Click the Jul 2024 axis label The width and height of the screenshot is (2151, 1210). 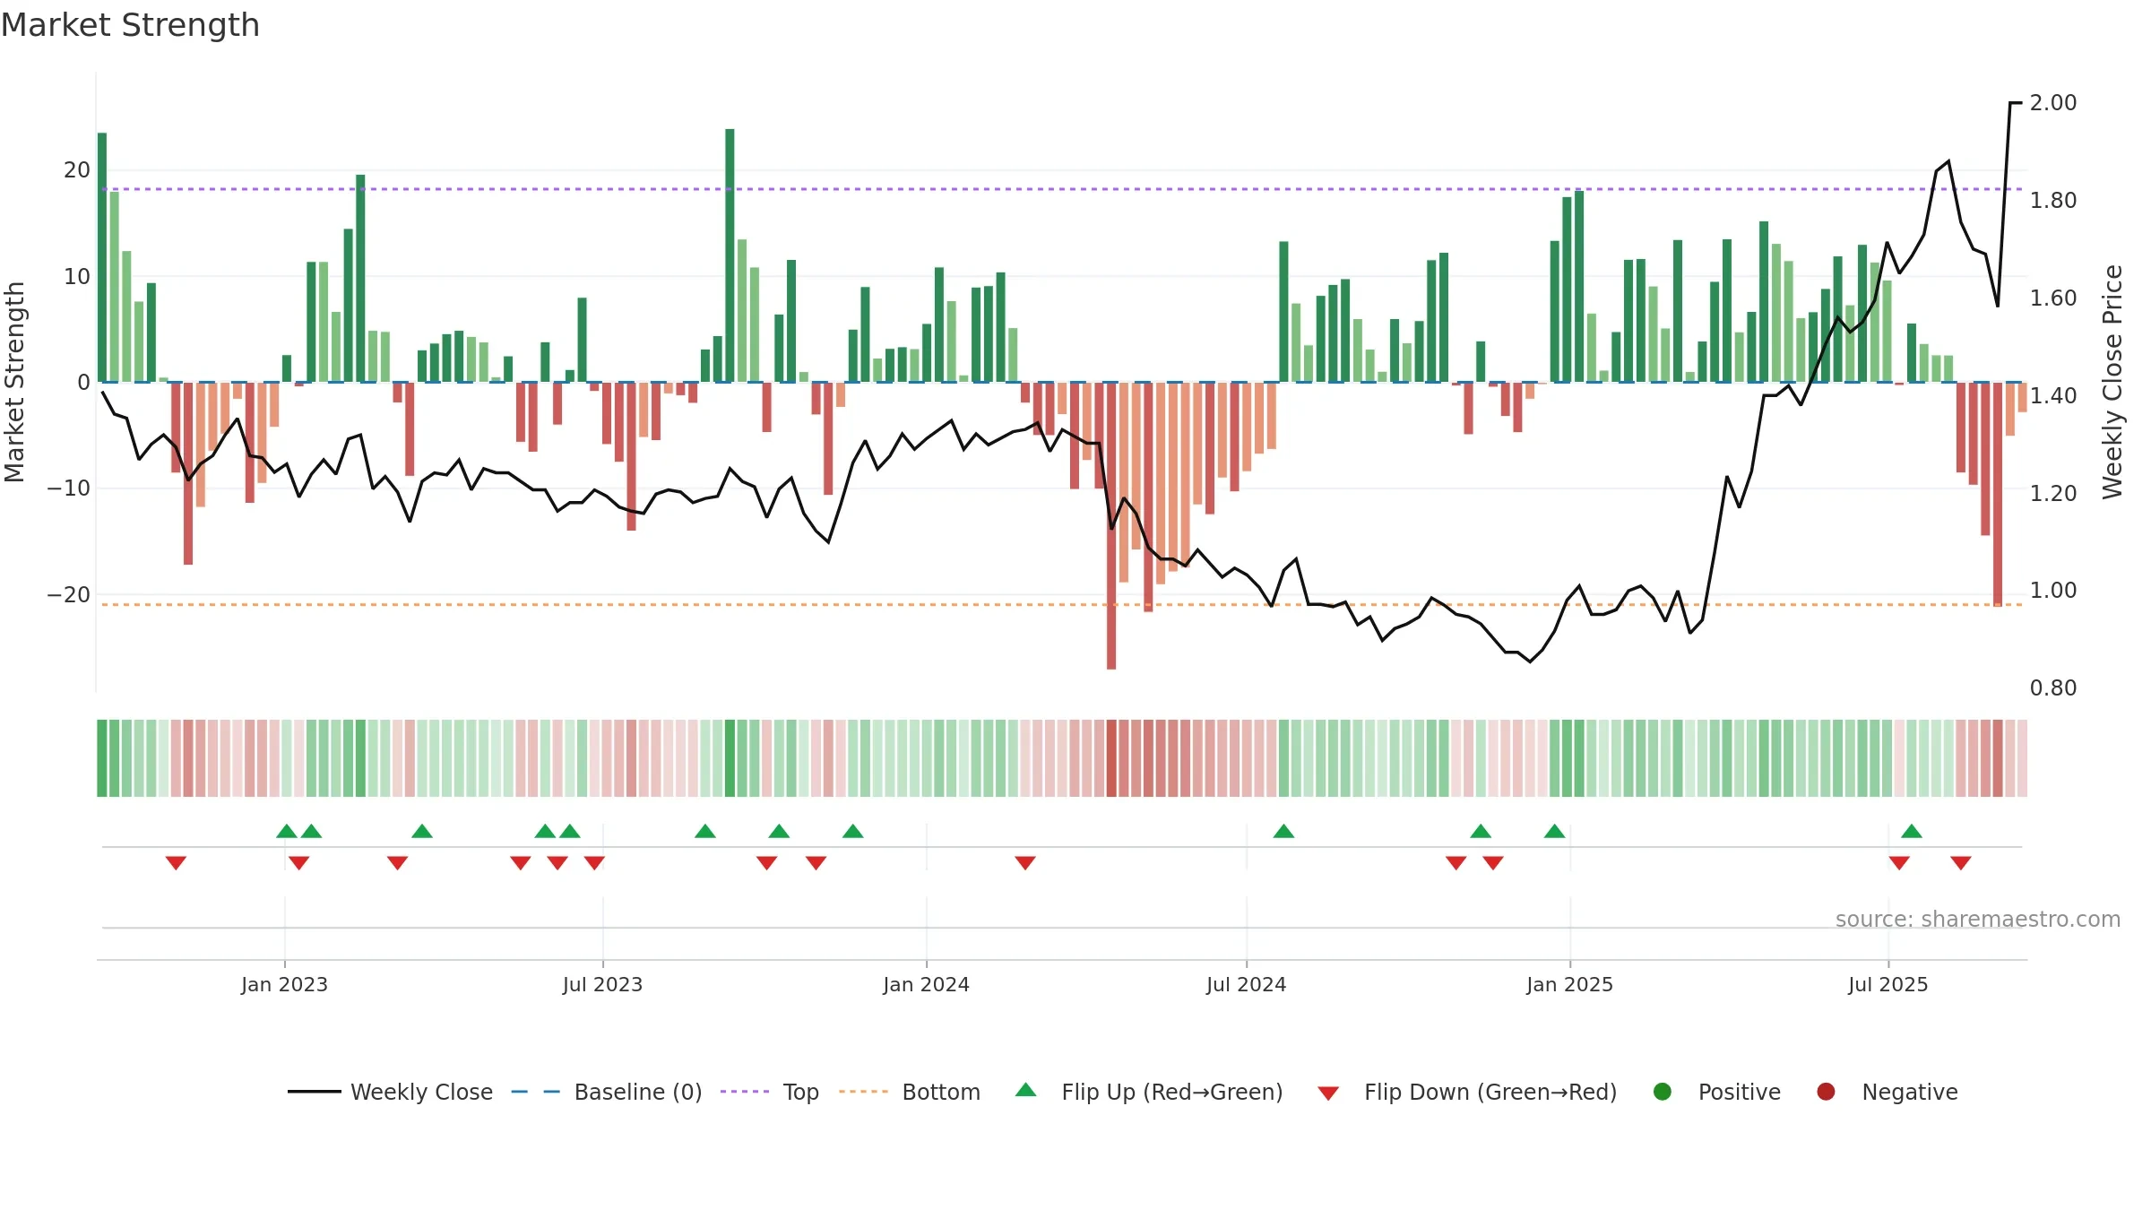(1246, 984)
